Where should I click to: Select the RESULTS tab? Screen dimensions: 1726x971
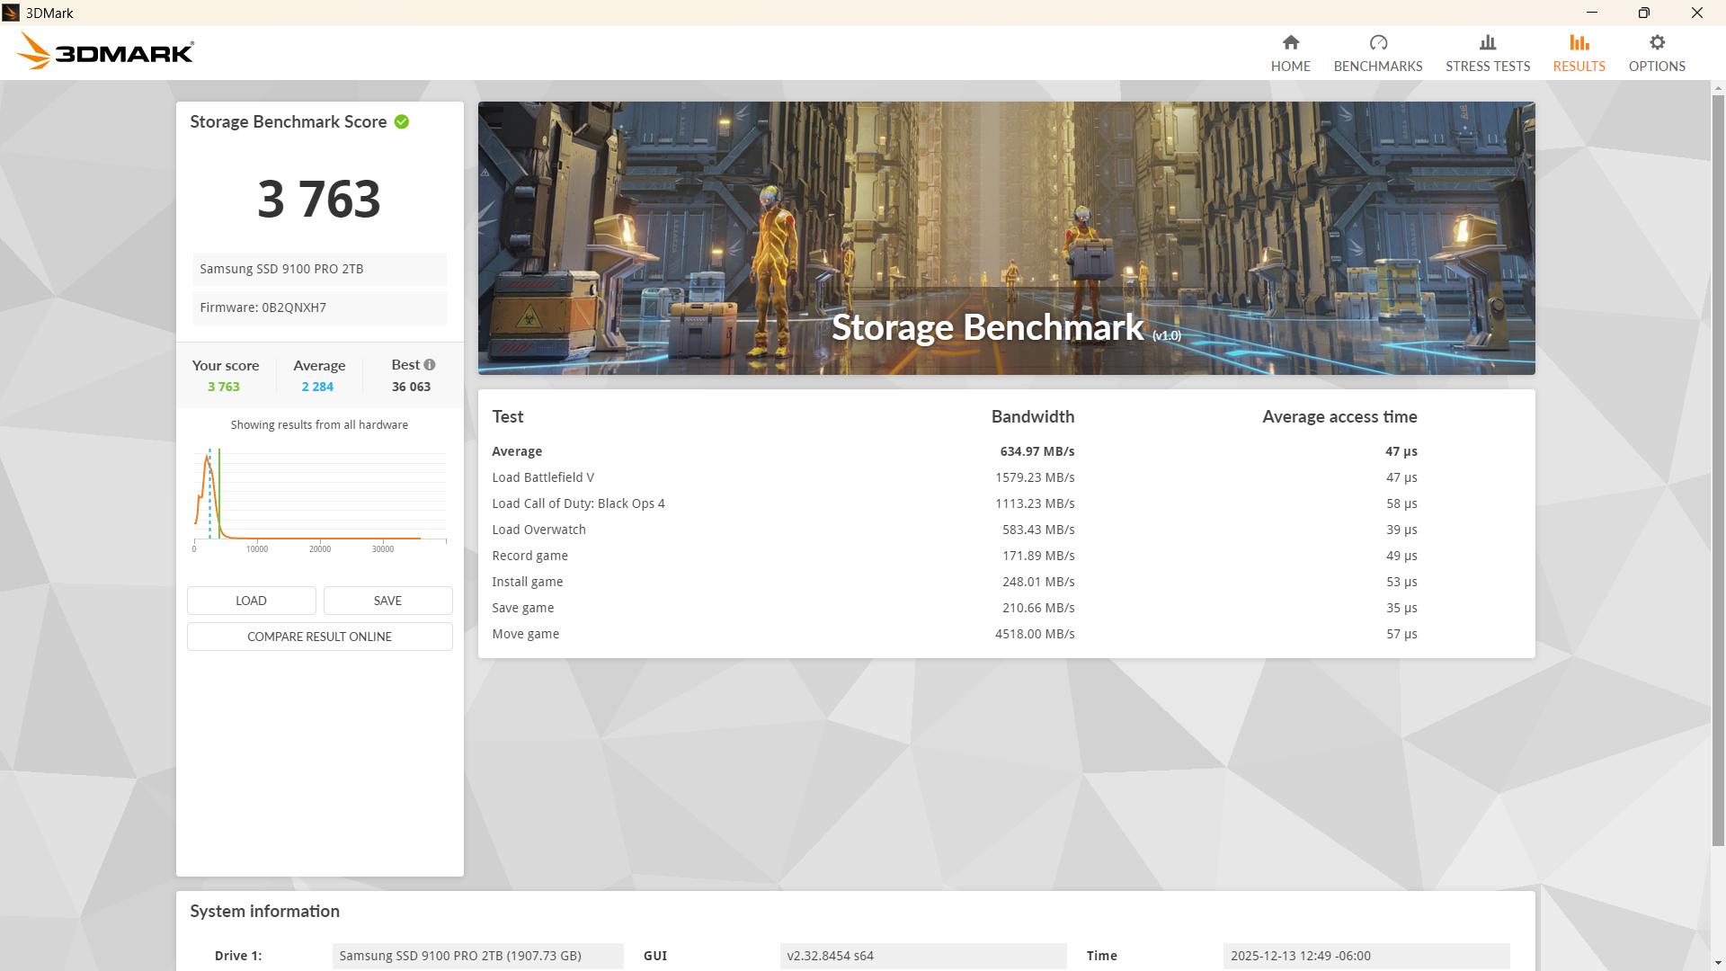point(1579,53)
